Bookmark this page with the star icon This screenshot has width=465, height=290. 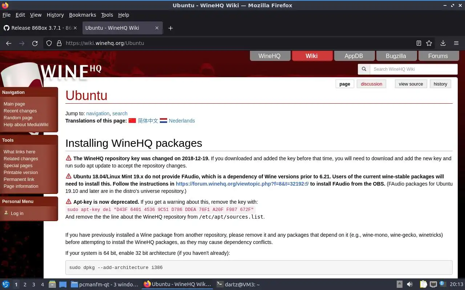[429, 43]
